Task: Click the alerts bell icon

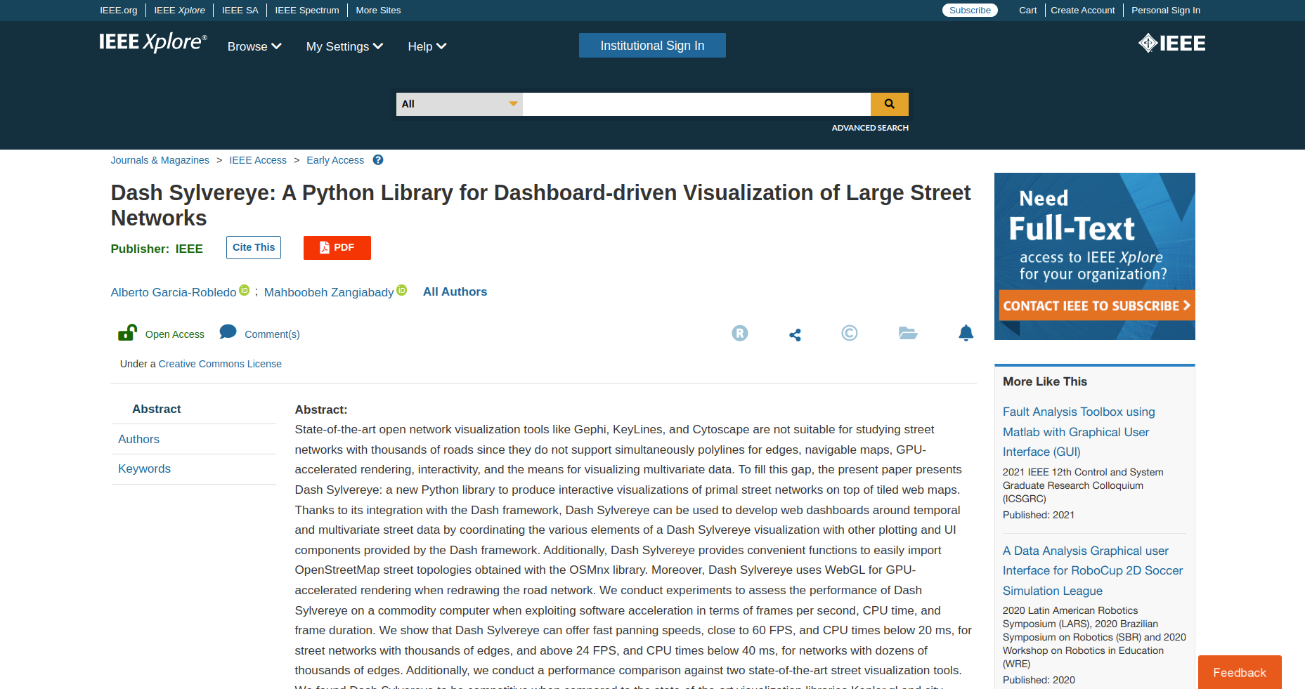Action: click(966, 333)
